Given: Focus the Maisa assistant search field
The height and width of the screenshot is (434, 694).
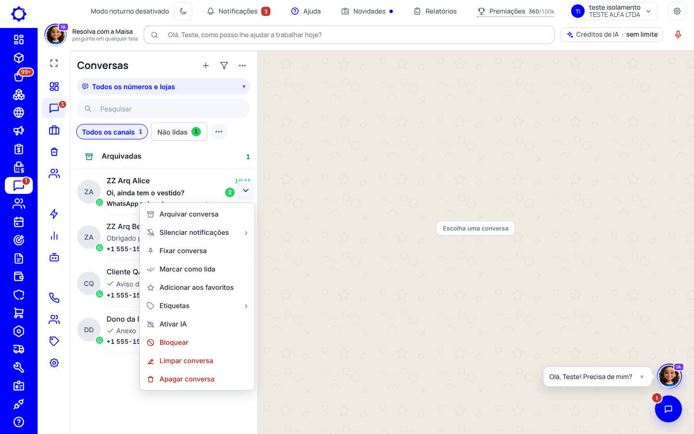Looking at the screenshot, I should pos(349,35).
